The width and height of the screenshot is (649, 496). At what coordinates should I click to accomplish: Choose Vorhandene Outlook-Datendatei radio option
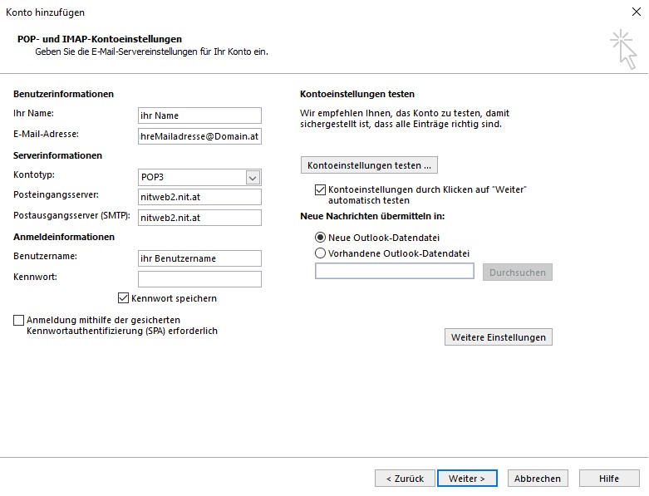pos(321,253)
